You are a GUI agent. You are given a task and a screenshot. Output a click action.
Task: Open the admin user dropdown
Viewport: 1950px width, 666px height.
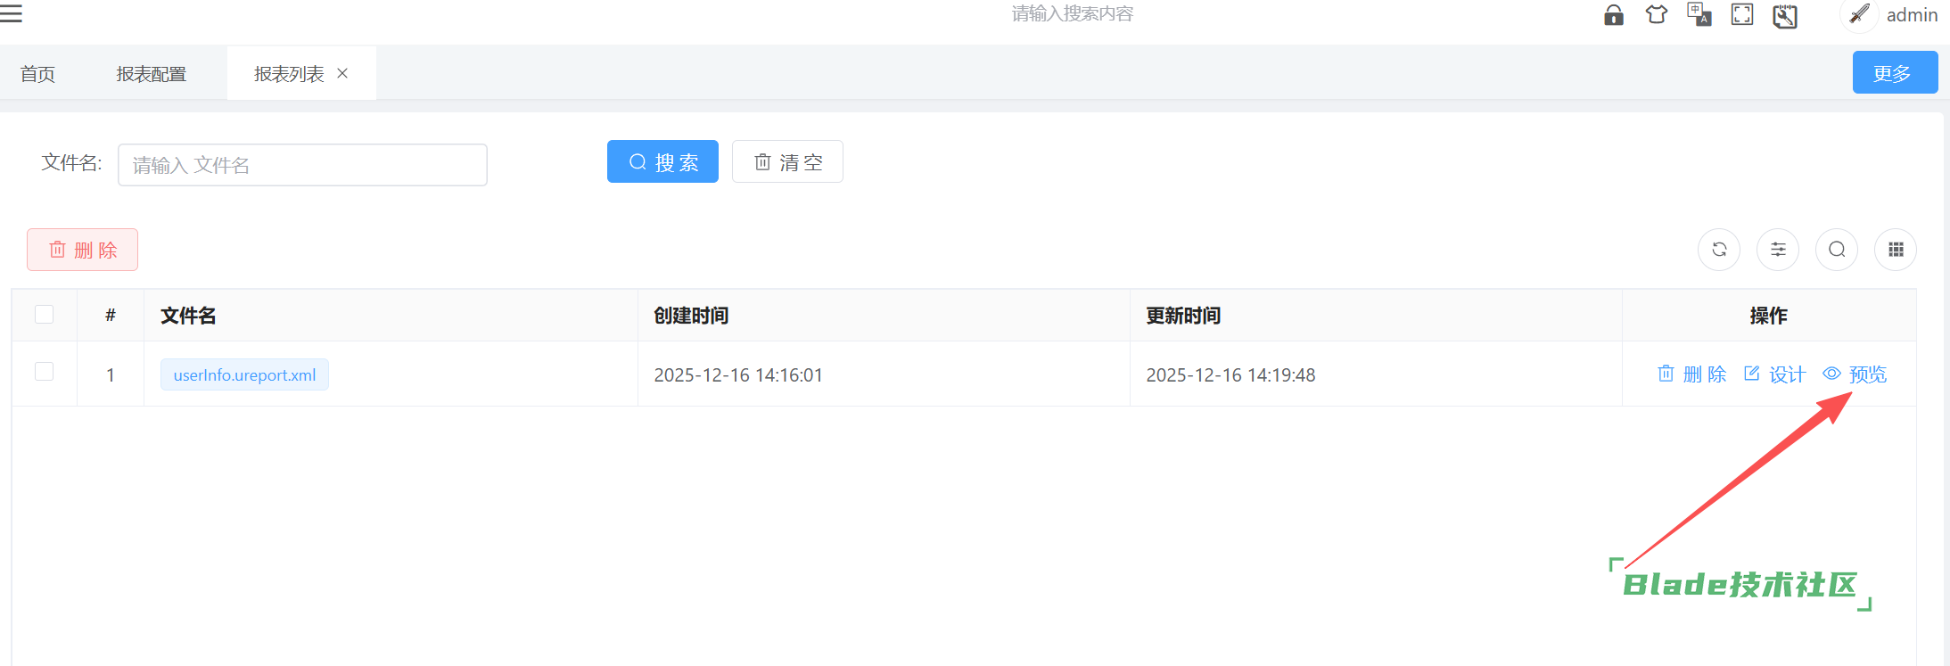point(1911,15)
